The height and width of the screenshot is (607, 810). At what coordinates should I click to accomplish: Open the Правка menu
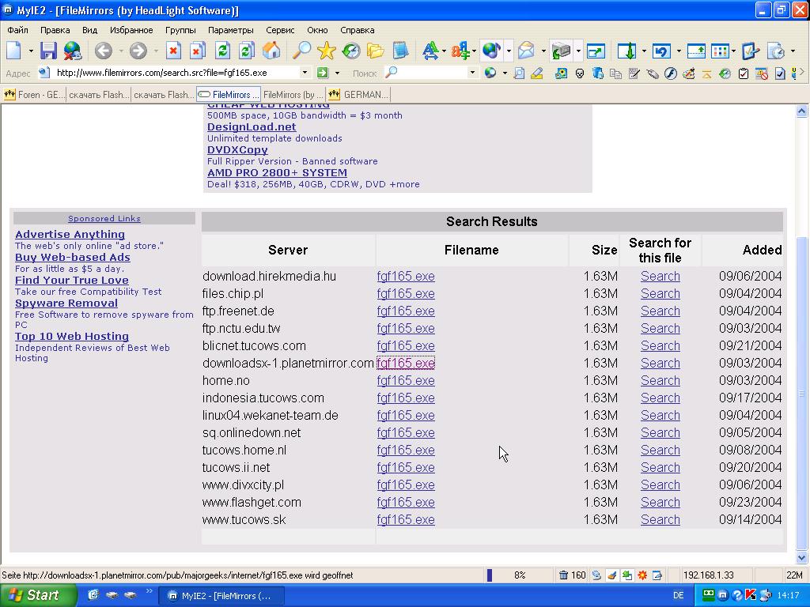tap(55, 30)
